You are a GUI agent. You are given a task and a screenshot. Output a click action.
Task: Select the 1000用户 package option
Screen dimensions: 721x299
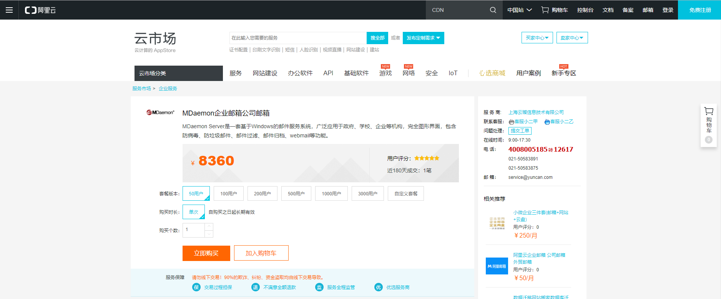(331, 193)
